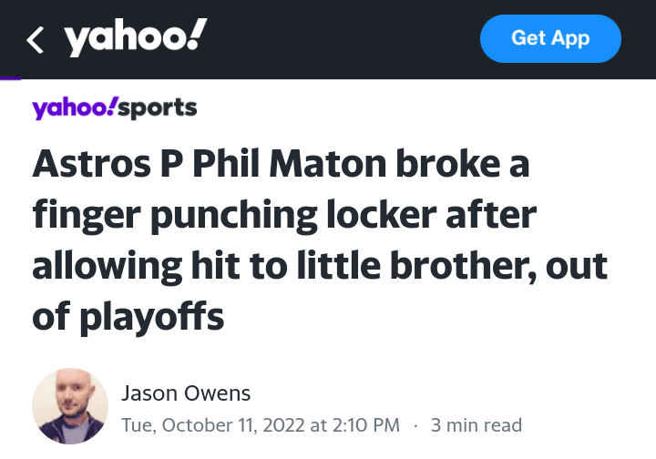Tap the dot separator before read time
This screenshot has height=459, width=656.
[x=415, y=425]
